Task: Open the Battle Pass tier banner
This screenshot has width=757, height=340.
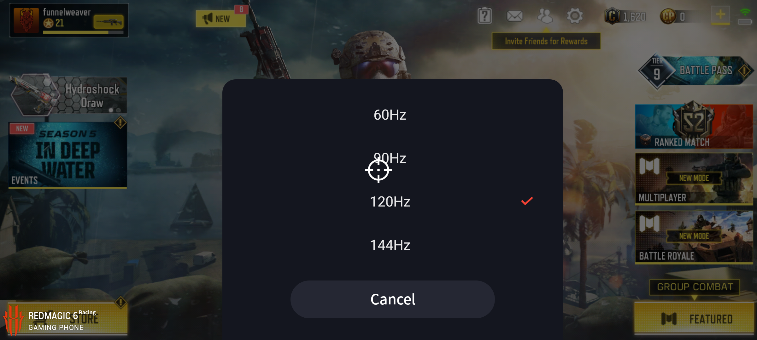Action: coord(695,71)
